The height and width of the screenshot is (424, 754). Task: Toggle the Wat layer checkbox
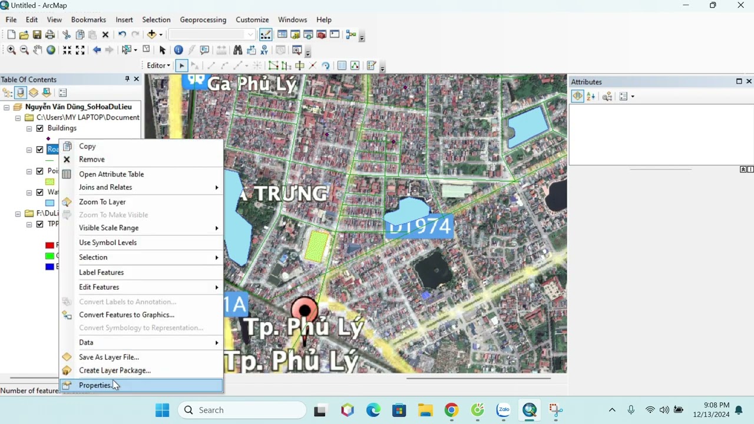point(40,193)
